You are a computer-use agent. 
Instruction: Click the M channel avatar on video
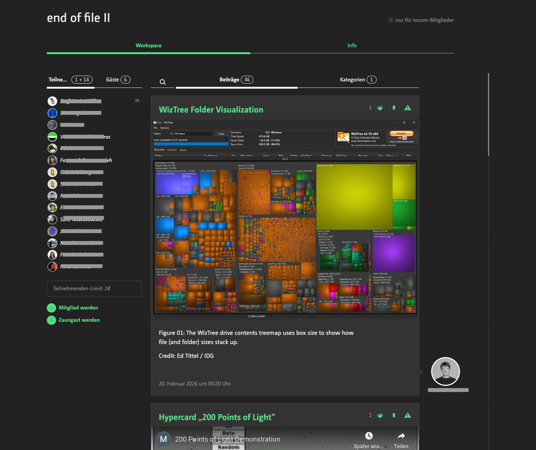pos(163,439)
